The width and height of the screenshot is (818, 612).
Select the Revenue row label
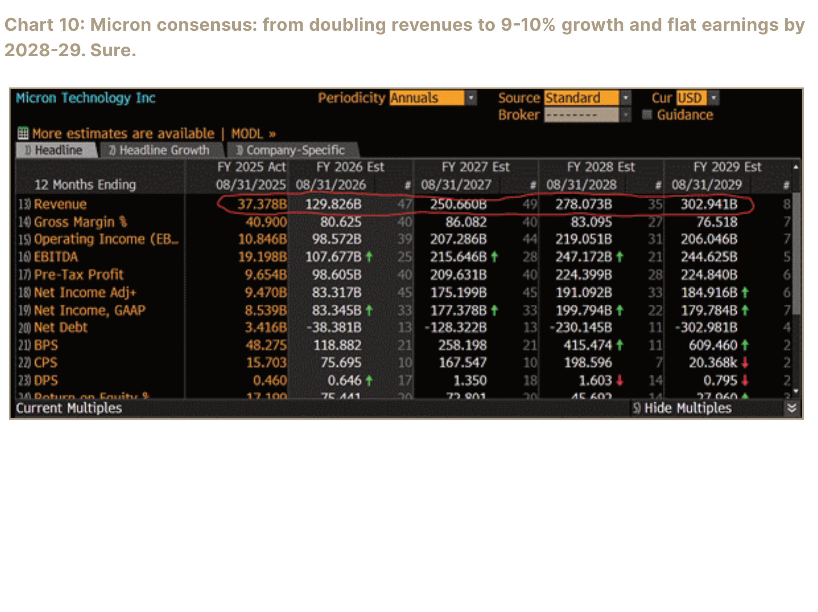[60, 204]
